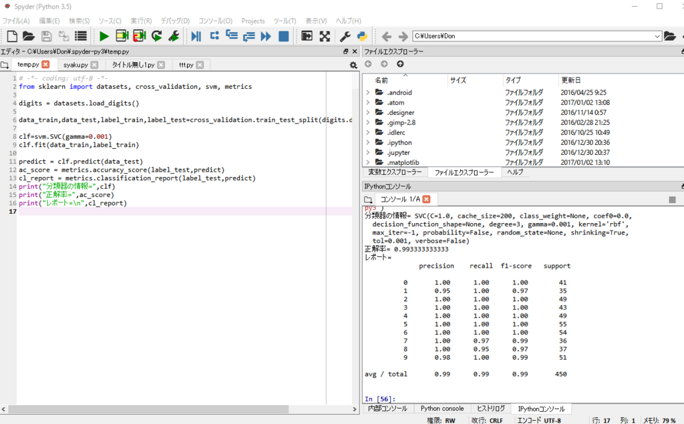Browse for a working directory folder
Viewport: 684px width, 424px height.
(x=669, y=36)
